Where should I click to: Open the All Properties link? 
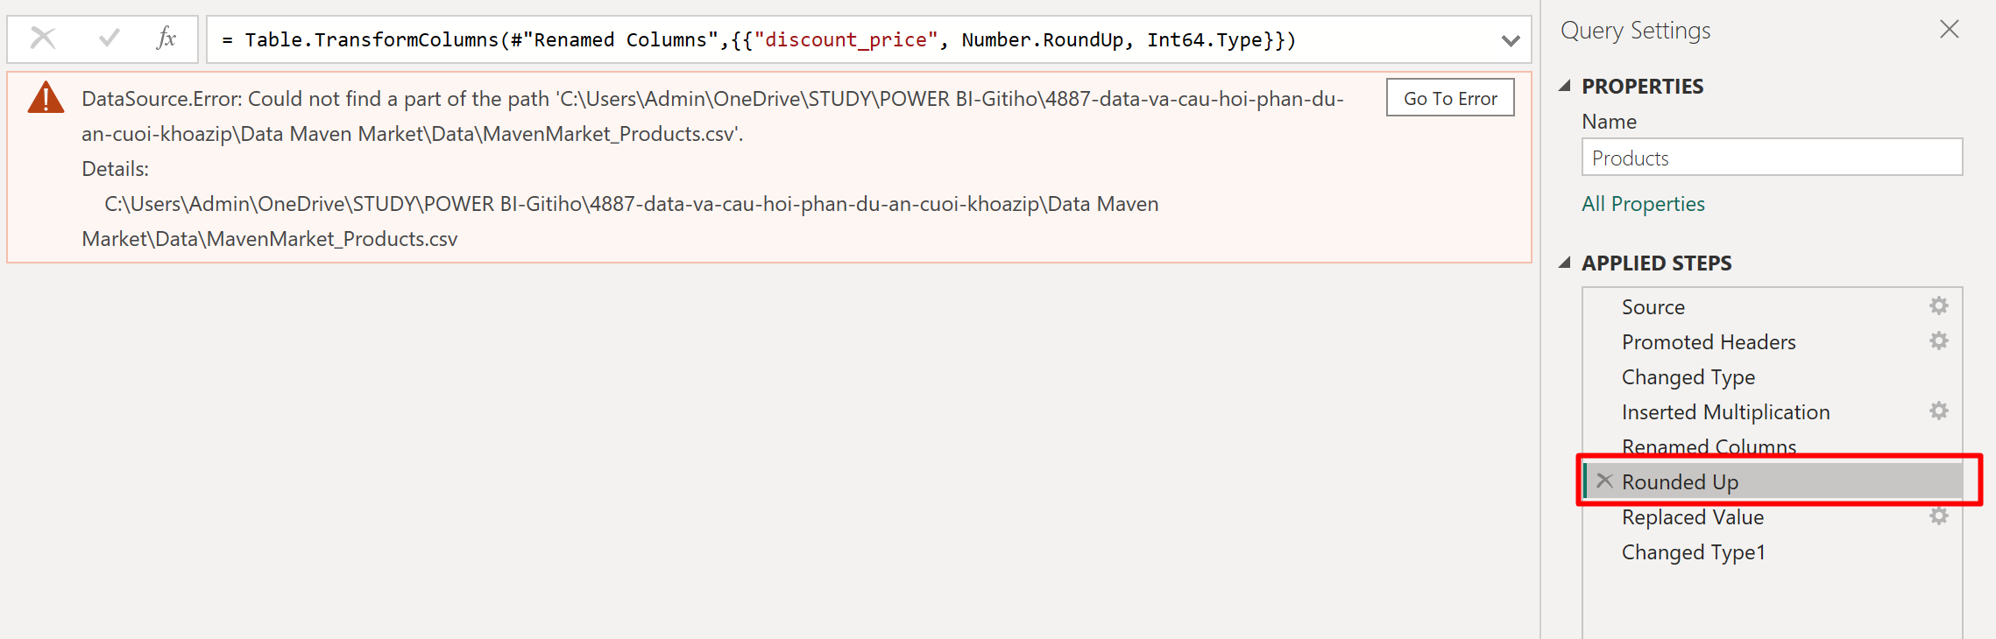point(1643,204)
